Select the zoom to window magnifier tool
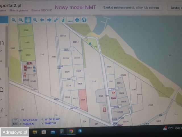The image size is (182, 137). [35, 20]
